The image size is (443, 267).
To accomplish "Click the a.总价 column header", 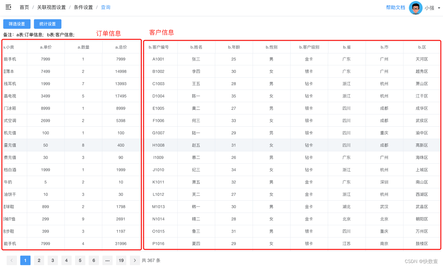I will click(121, 47).
